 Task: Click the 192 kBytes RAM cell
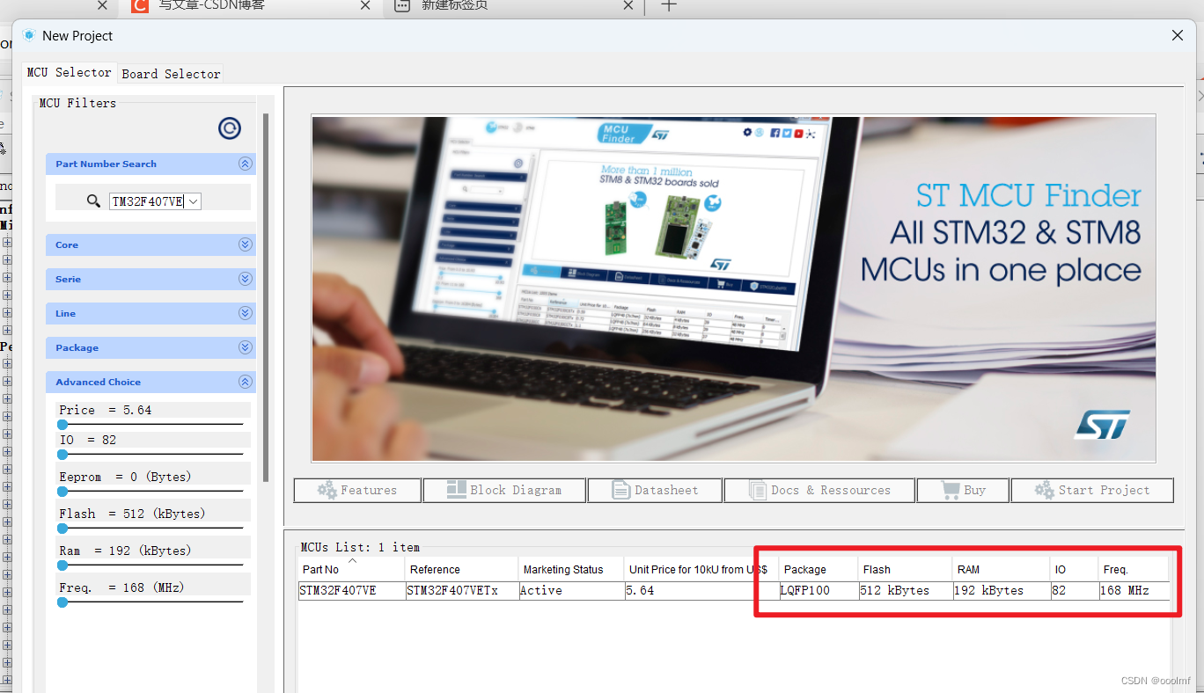pyautogui.click(x=1001, y=591)
